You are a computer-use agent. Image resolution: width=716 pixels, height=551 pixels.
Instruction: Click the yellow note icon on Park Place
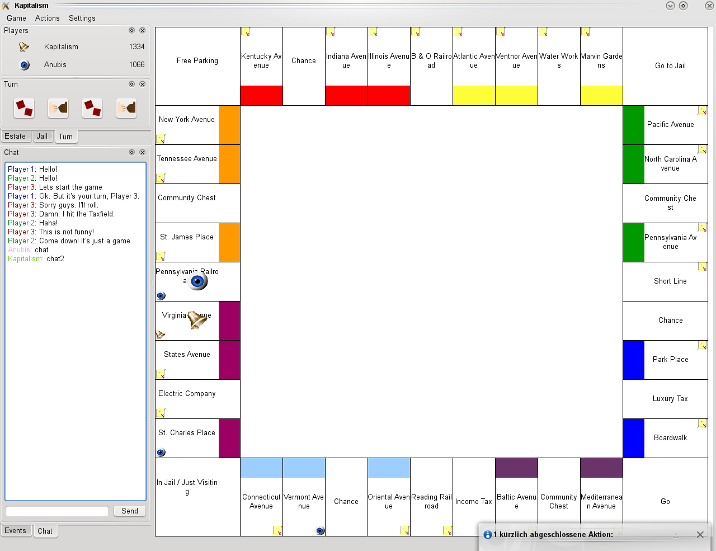click(703, 345)
